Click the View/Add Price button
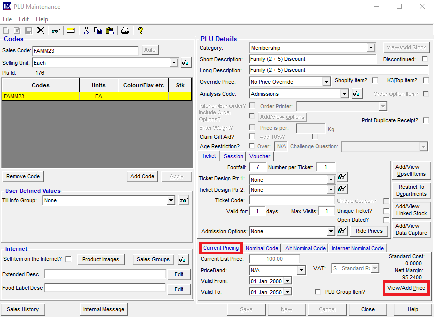434x317 pixels. coord(406,288)
